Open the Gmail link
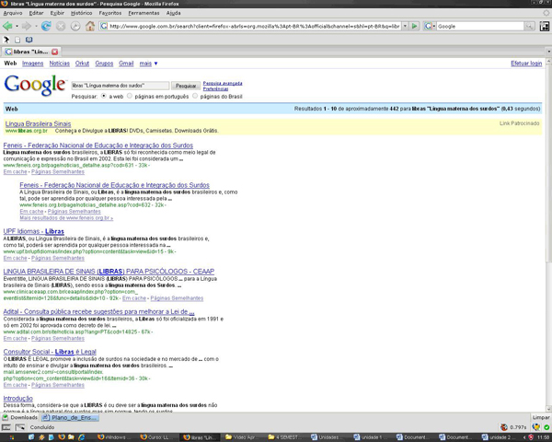This screenshot has width=552, height=442. pyautogui.click(x=126, y=64)
